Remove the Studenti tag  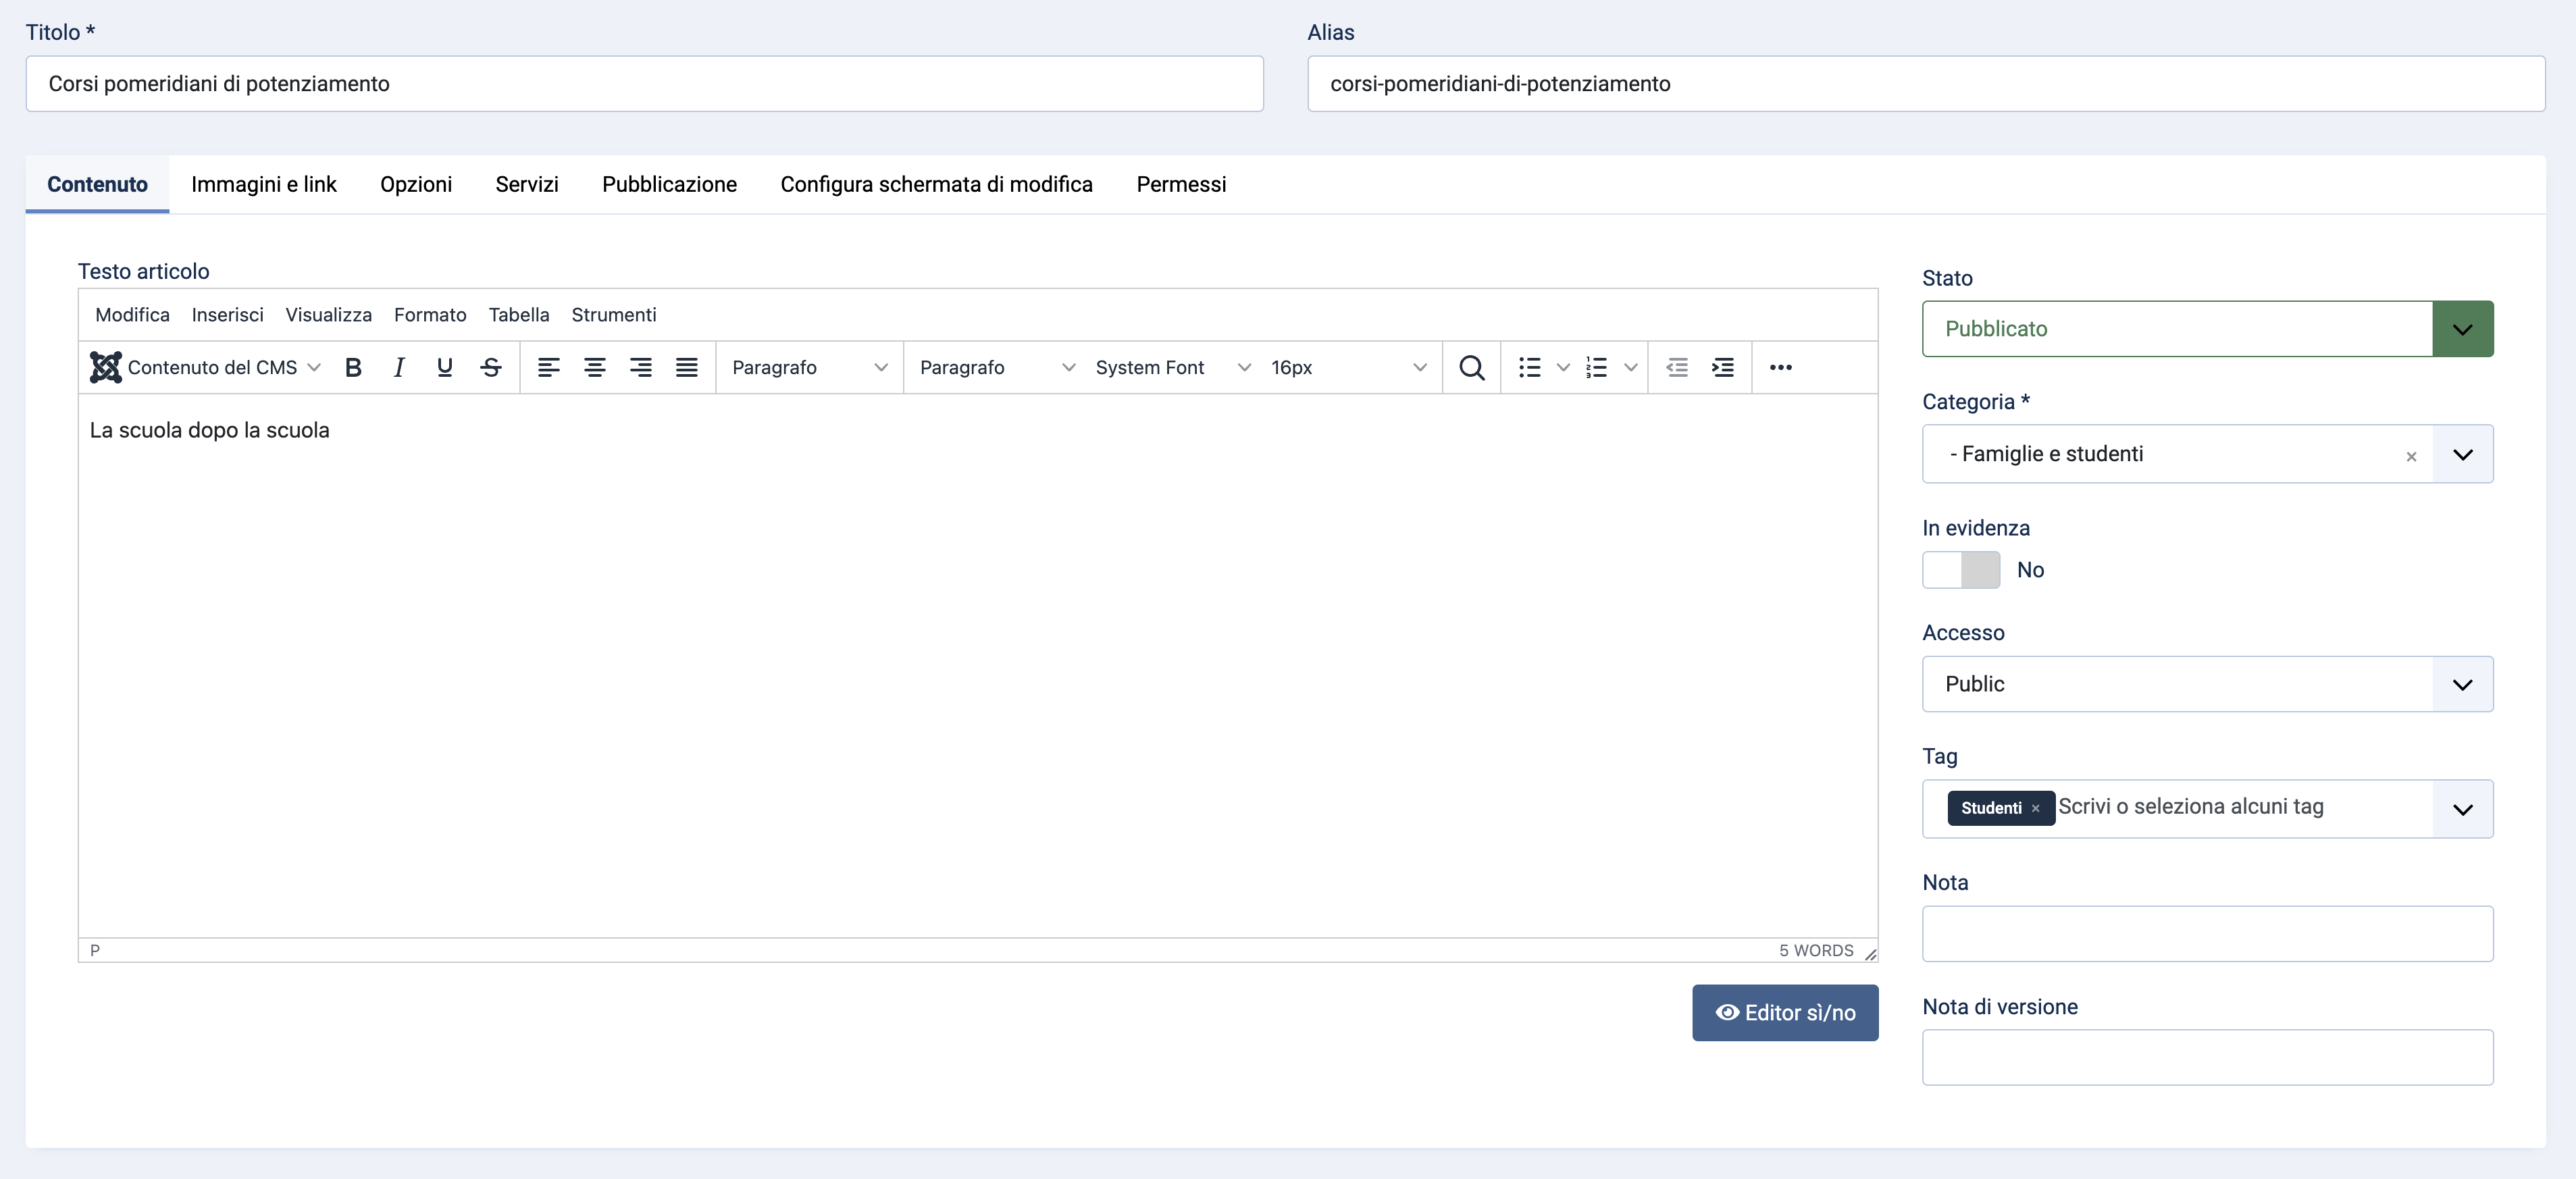pos(2036,808)
